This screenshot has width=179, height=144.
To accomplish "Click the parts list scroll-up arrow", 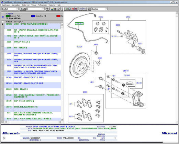I will (62, 24).
